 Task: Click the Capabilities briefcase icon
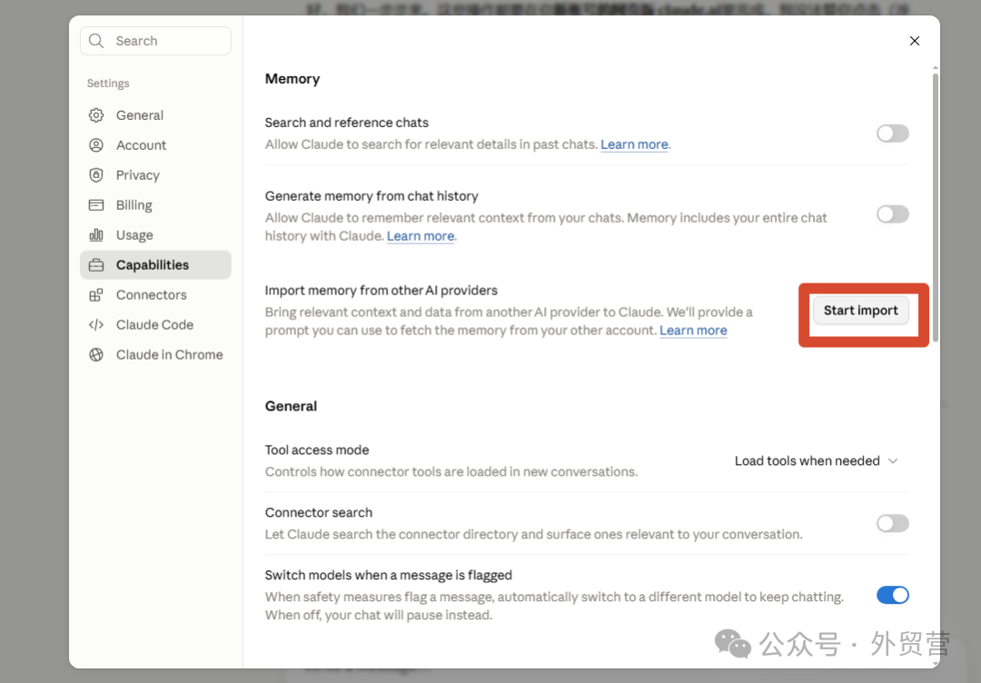click(96, 265)
